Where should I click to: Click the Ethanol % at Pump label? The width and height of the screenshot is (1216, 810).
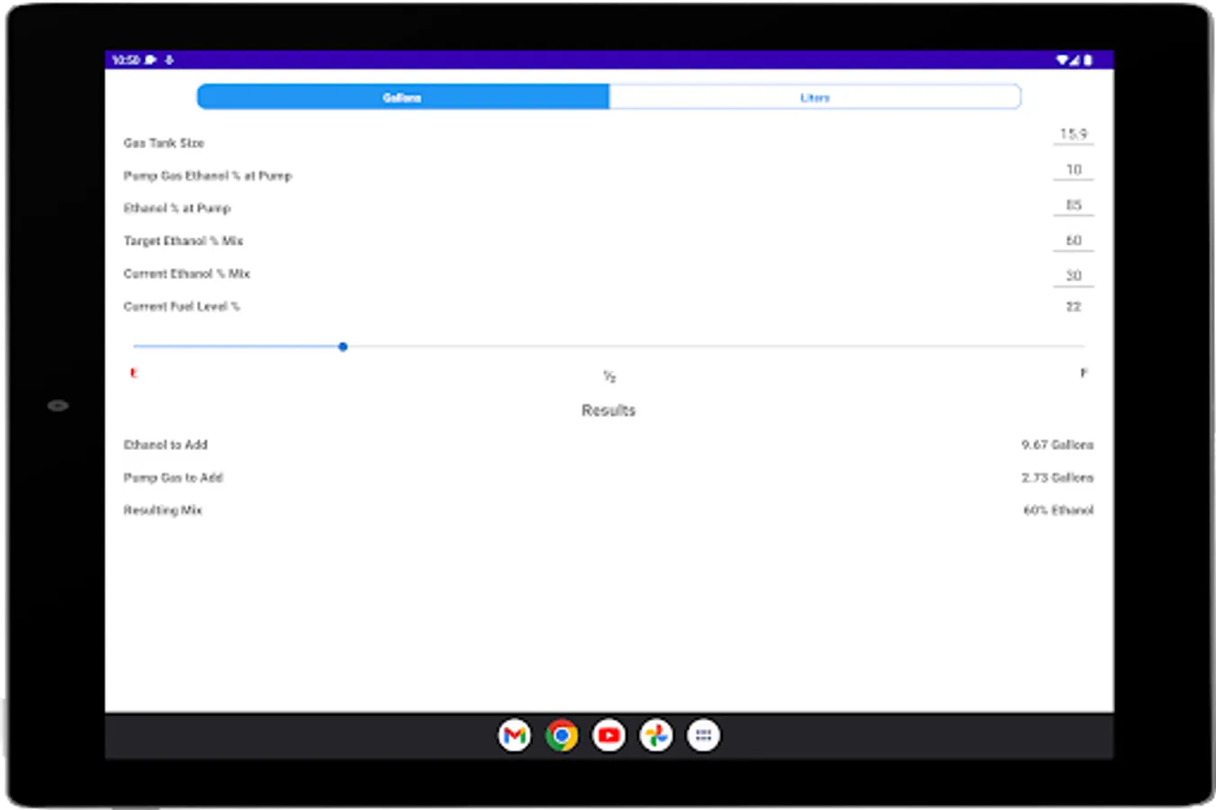[x=177, y=208]
